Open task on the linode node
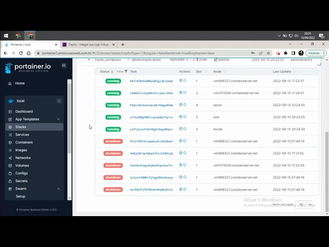This screenshot has height=247, width=329. [x=151, y=129]
